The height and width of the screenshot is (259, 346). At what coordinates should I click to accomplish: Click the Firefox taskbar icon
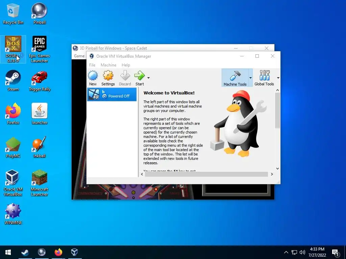(58, 252)
